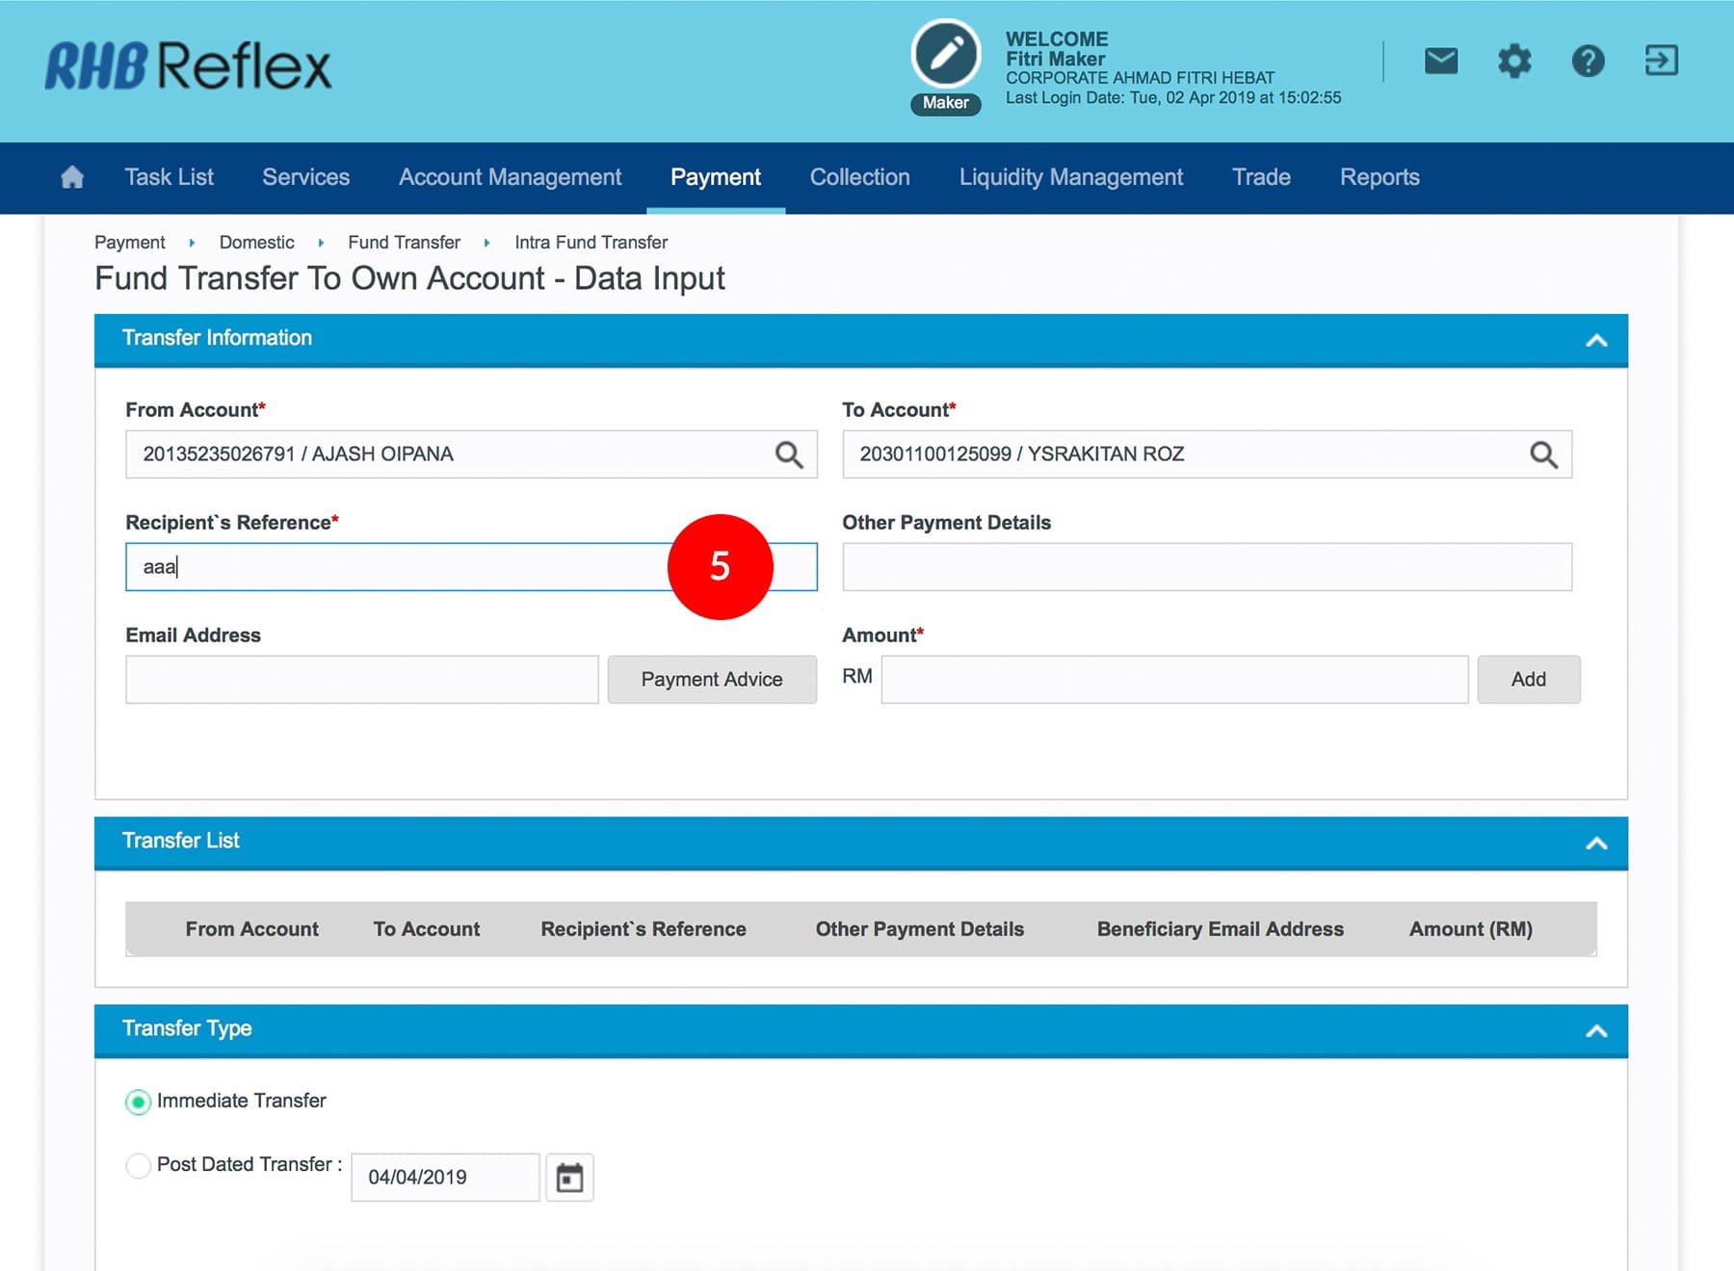Open settings gear icon in header
The height and width of the screenshot is (1271, 1734).
coord(1513,62)
